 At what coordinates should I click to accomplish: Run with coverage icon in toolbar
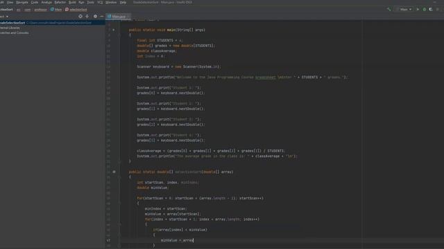[x=431, y=9]
